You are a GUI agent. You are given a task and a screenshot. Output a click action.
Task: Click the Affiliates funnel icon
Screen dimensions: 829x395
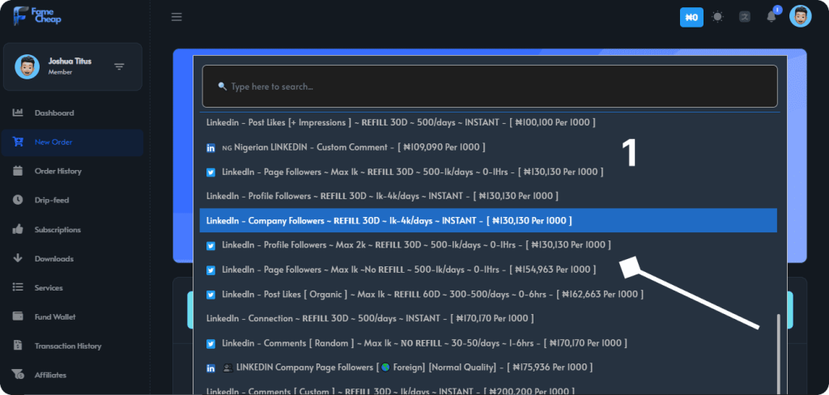tap(18, 375)
